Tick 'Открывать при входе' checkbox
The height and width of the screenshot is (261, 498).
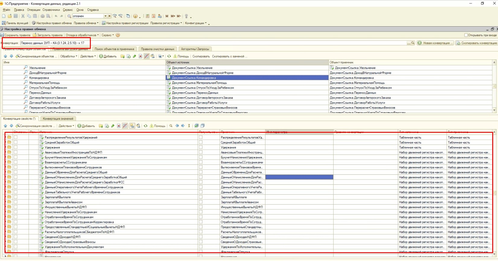466,35
